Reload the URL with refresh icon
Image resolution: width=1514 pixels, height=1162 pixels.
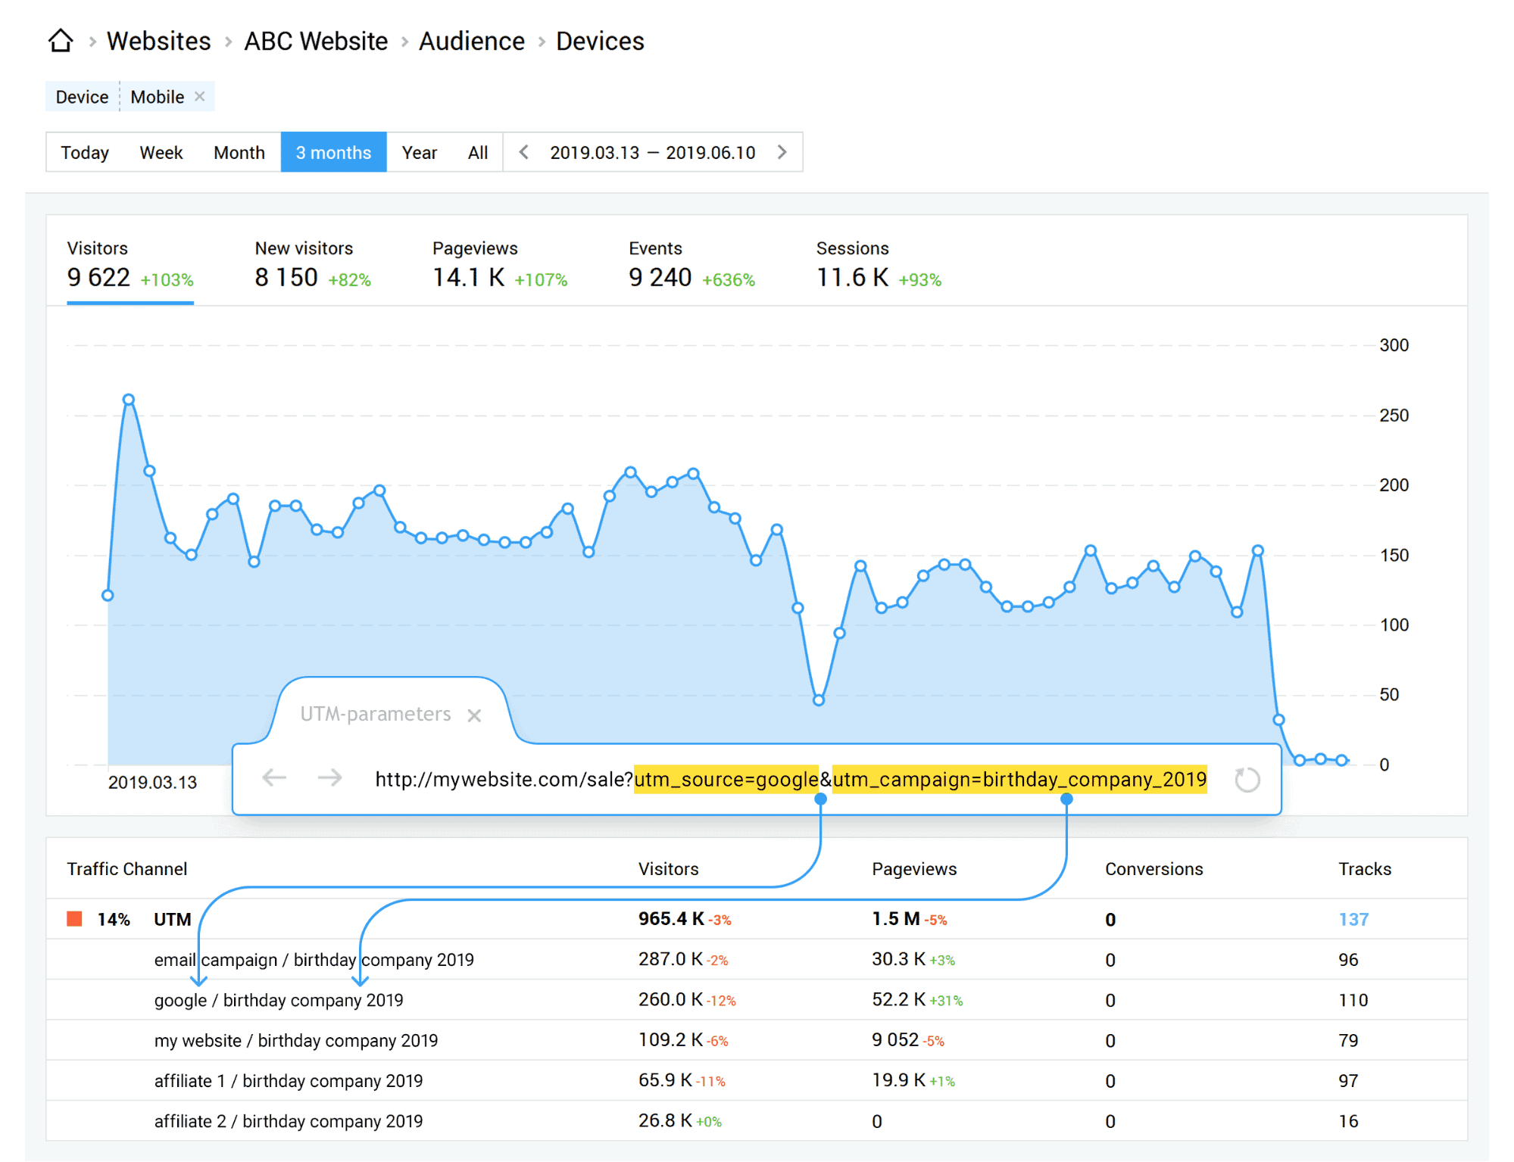[x=1247, y=780]
